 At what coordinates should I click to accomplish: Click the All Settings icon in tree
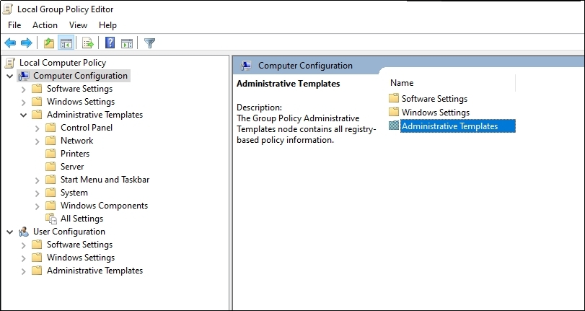50,219
